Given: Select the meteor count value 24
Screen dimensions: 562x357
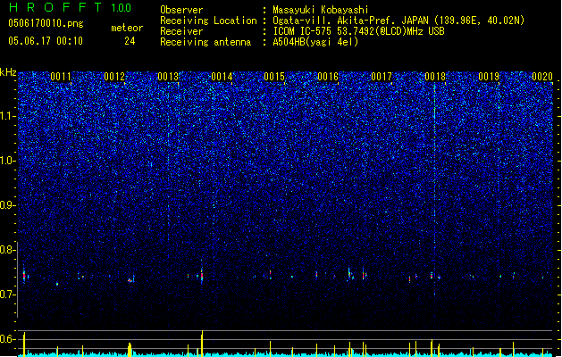Looking at the screenshot, I should [130, 41].
